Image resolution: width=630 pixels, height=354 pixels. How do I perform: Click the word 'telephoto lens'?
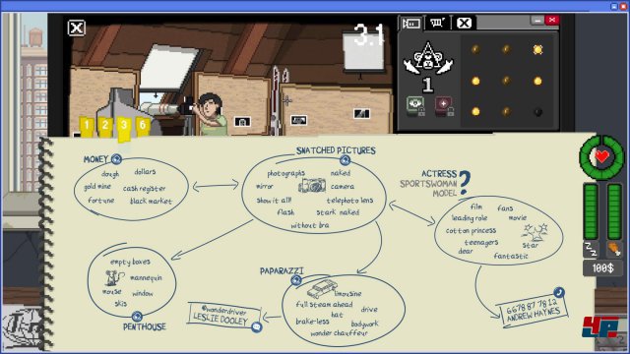coord(349,201)
